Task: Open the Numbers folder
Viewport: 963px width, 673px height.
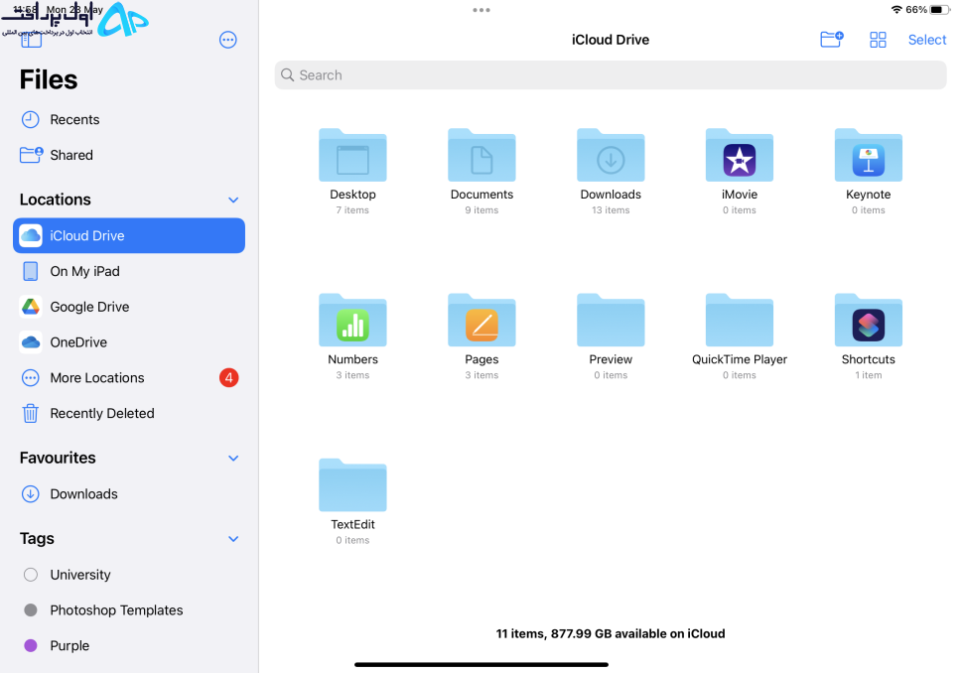Action: [x=352, y=321]
